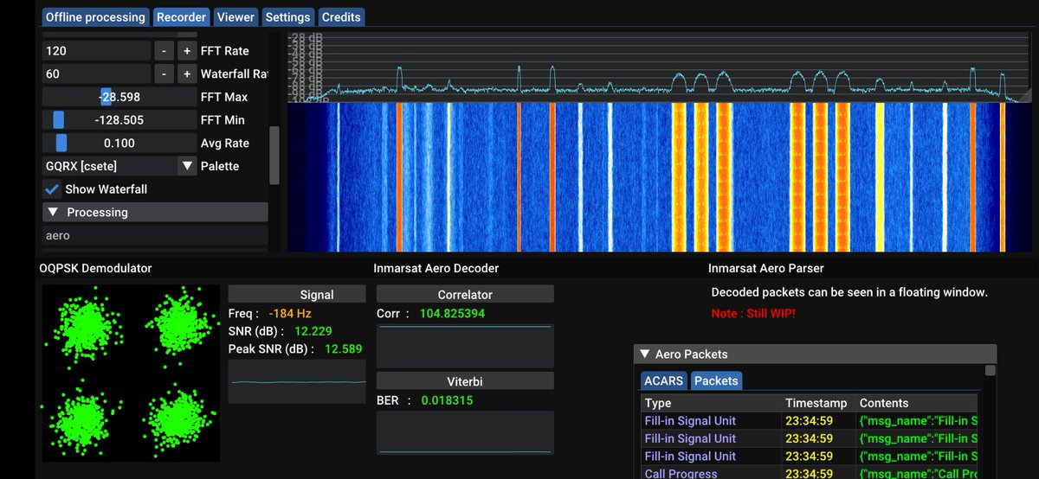Click the Type column header
Viewport: 1039px width, 479px height.
[711, 403]
